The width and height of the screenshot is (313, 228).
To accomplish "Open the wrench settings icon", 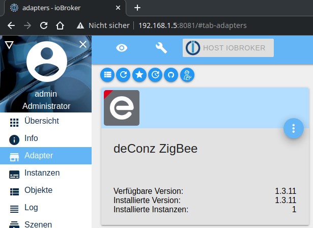I will coord(161,48).
